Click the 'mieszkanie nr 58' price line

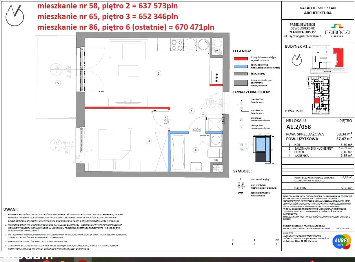pyautogui.click(x=108, y=6)
